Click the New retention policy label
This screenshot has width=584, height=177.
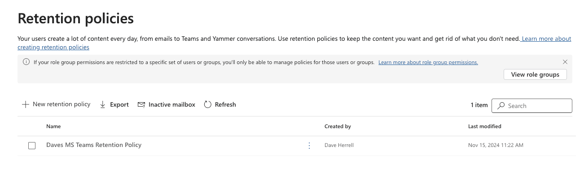pos(61,104)
